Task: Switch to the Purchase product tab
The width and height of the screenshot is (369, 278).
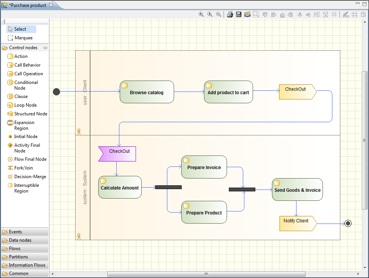Action: [x=27, y=5]
